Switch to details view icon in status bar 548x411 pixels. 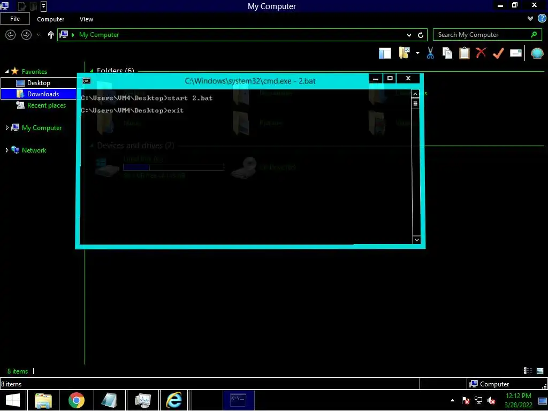pos(528,371)
